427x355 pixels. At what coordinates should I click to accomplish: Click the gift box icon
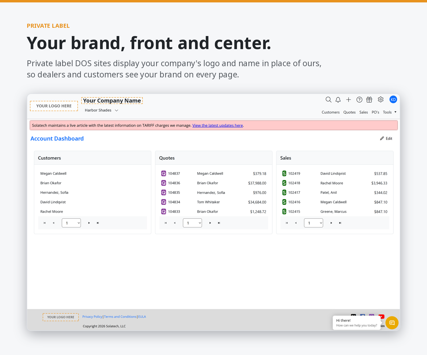tap(369, 100)
